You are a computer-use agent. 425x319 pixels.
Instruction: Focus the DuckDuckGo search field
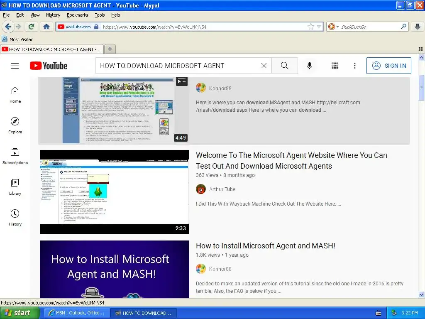pos(369,27)
